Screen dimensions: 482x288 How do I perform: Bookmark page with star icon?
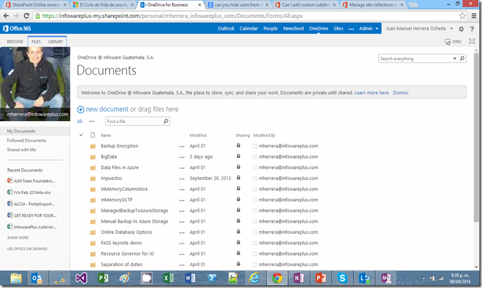[x=462, y=16]
